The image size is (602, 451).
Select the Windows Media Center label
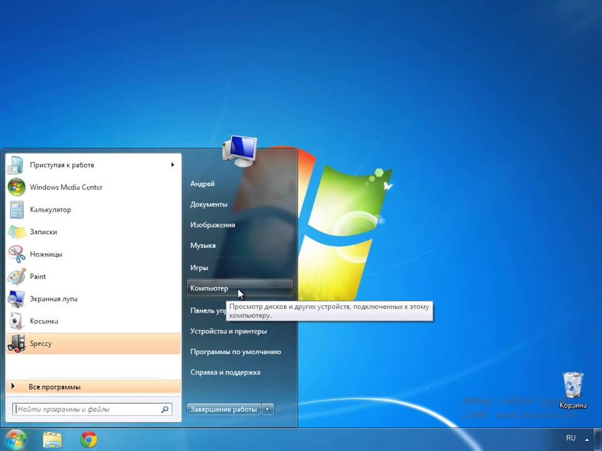pos(66,187)
